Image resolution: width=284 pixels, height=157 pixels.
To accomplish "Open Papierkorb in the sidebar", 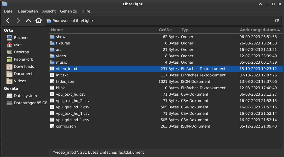I will click(23, 59).
